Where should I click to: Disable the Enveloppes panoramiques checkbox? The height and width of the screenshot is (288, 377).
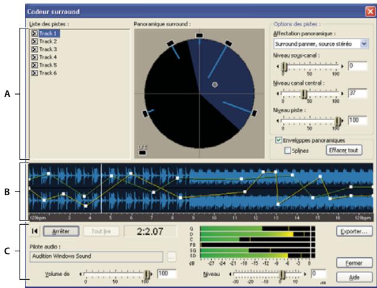[279, 140]
